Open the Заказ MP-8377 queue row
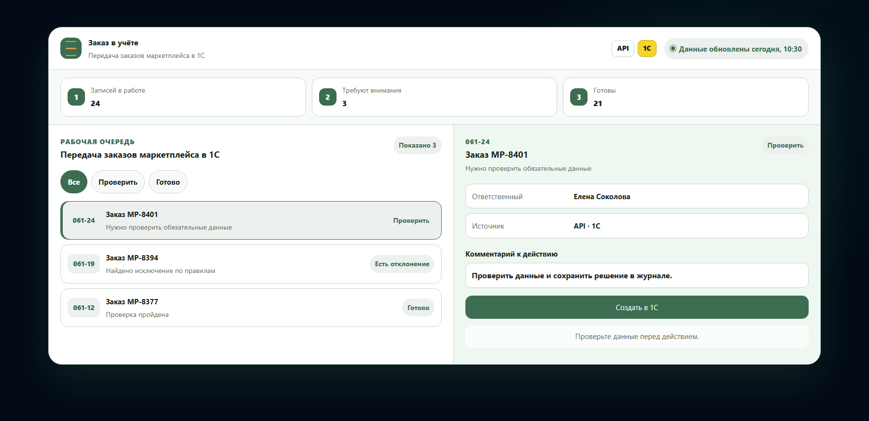Screen dimensions: 869x421 point(251,308)
